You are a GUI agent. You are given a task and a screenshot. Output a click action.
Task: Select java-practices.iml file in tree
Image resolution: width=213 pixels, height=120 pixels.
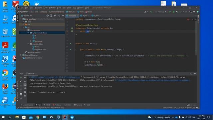(34, 52)
